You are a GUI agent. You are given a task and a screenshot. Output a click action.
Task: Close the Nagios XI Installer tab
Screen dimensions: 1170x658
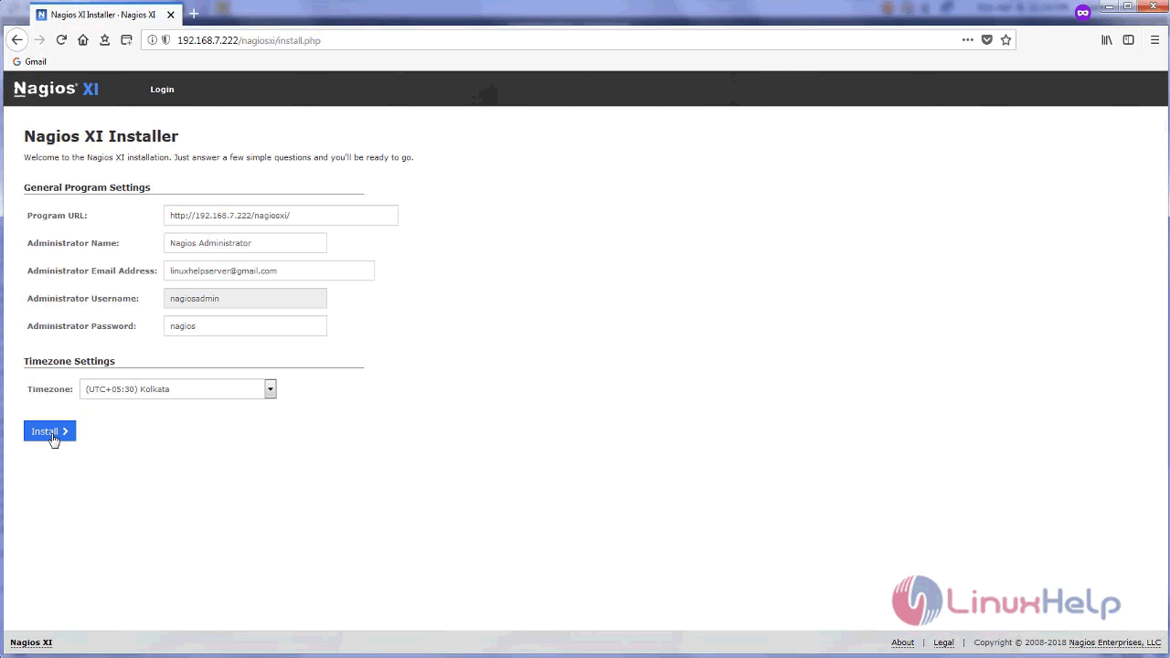[x=173, y=15]
